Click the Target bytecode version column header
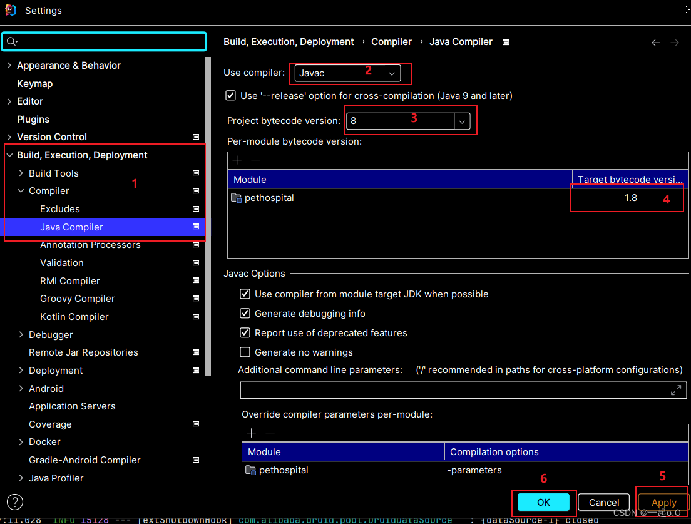This screenshot has width=691, height=524. click(x=630, y=180)
